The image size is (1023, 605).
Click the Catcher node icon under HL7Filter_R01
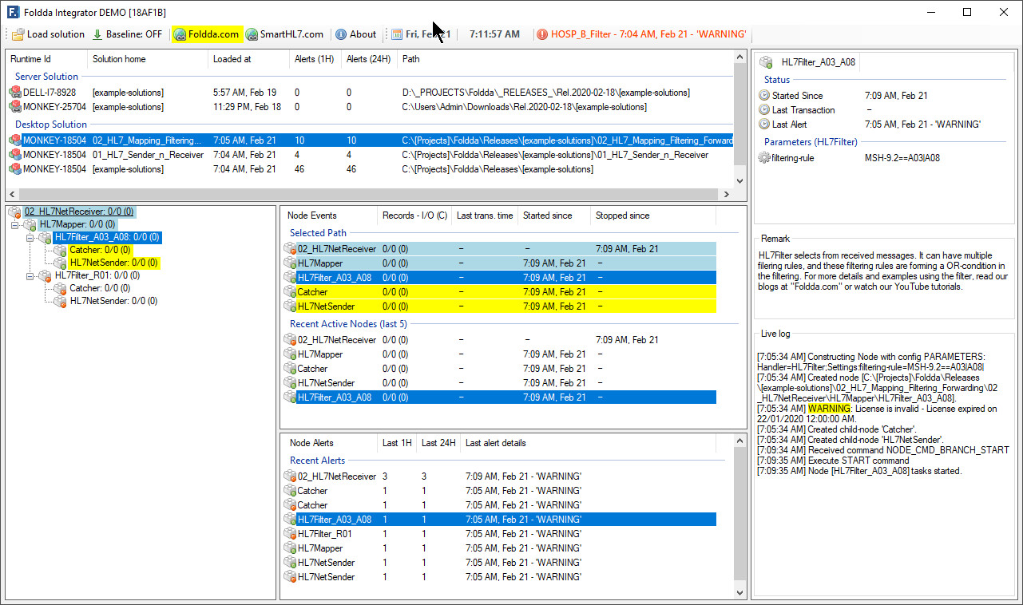pos(60,288)
